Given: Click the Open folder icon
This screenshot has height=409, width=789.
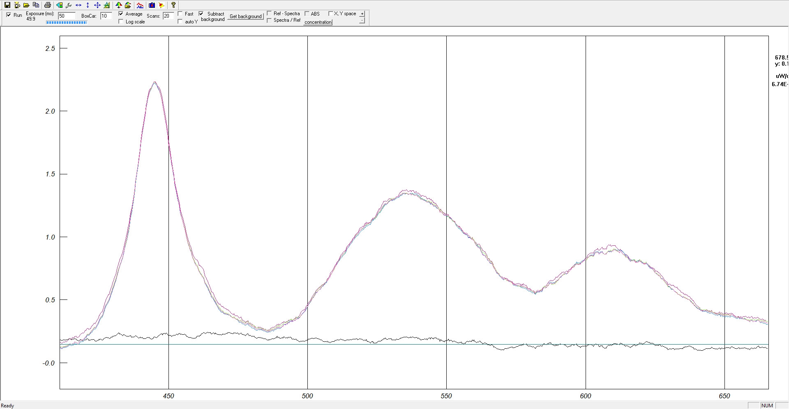Looking at the screenshot, I should click(26, 5).
